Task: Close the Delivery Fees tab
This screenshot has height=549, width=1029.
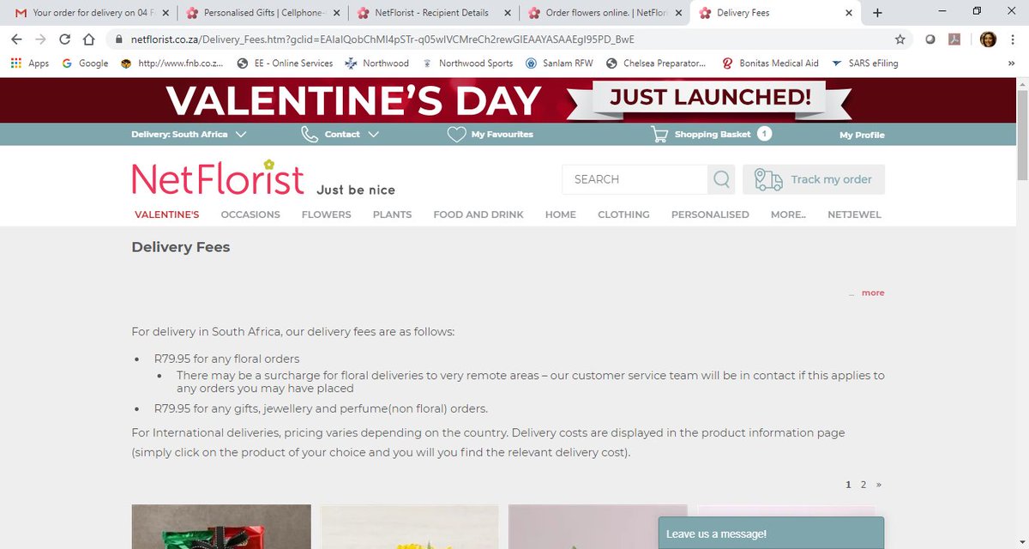Action: (x=849, y=13)
